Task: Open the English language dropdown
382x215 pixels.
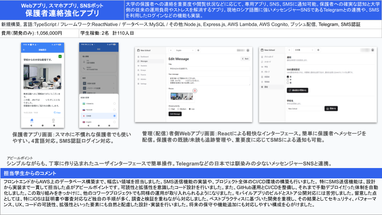Action: click(185, 50)
